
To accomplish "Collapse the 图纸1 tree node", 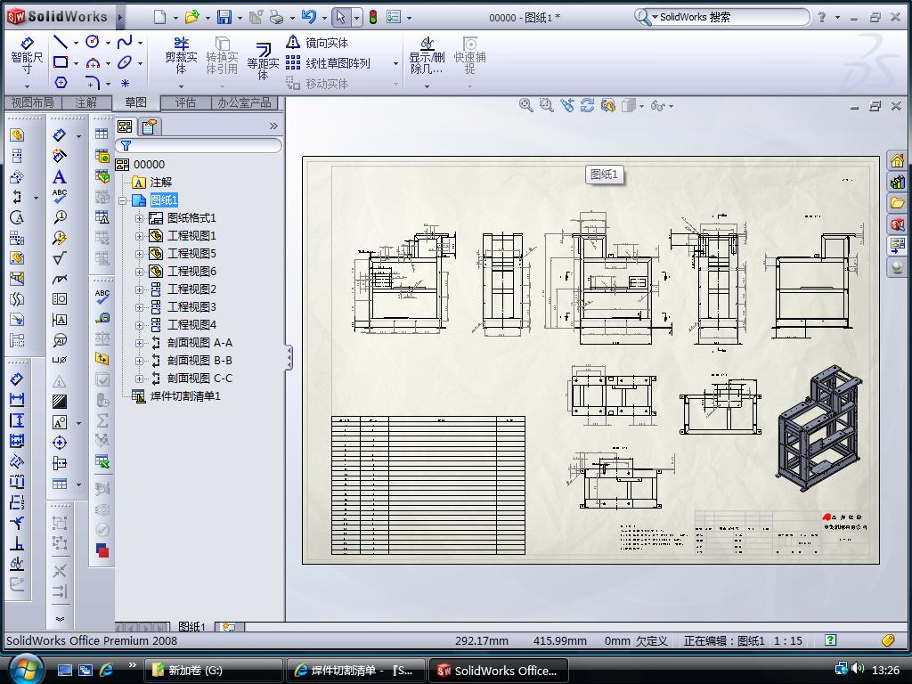I will (x=123, y=200).
